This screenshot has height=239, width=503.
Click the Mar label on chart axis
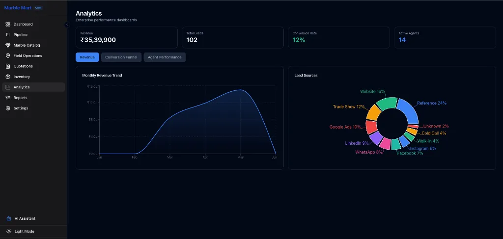tap(170, 158)
